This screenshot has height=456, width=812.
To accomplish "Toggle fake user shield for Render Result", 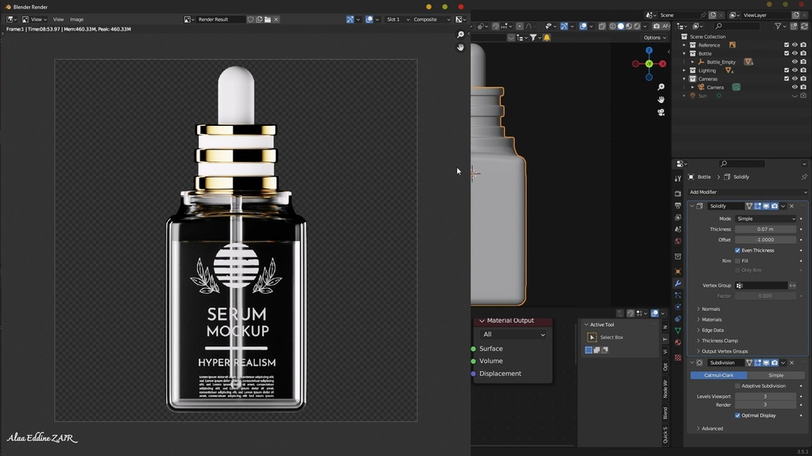I will [250, 19].
